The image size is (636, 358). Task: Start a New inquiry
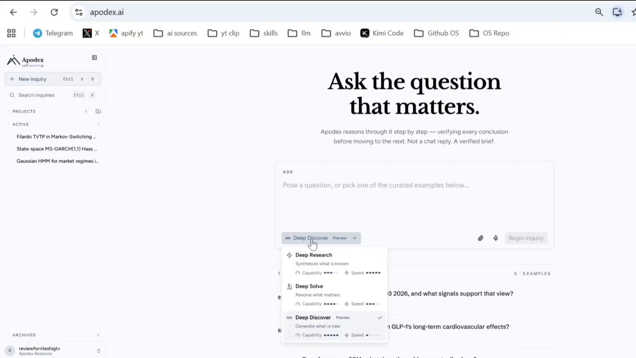pyautogui.click(x=53, y=79)
